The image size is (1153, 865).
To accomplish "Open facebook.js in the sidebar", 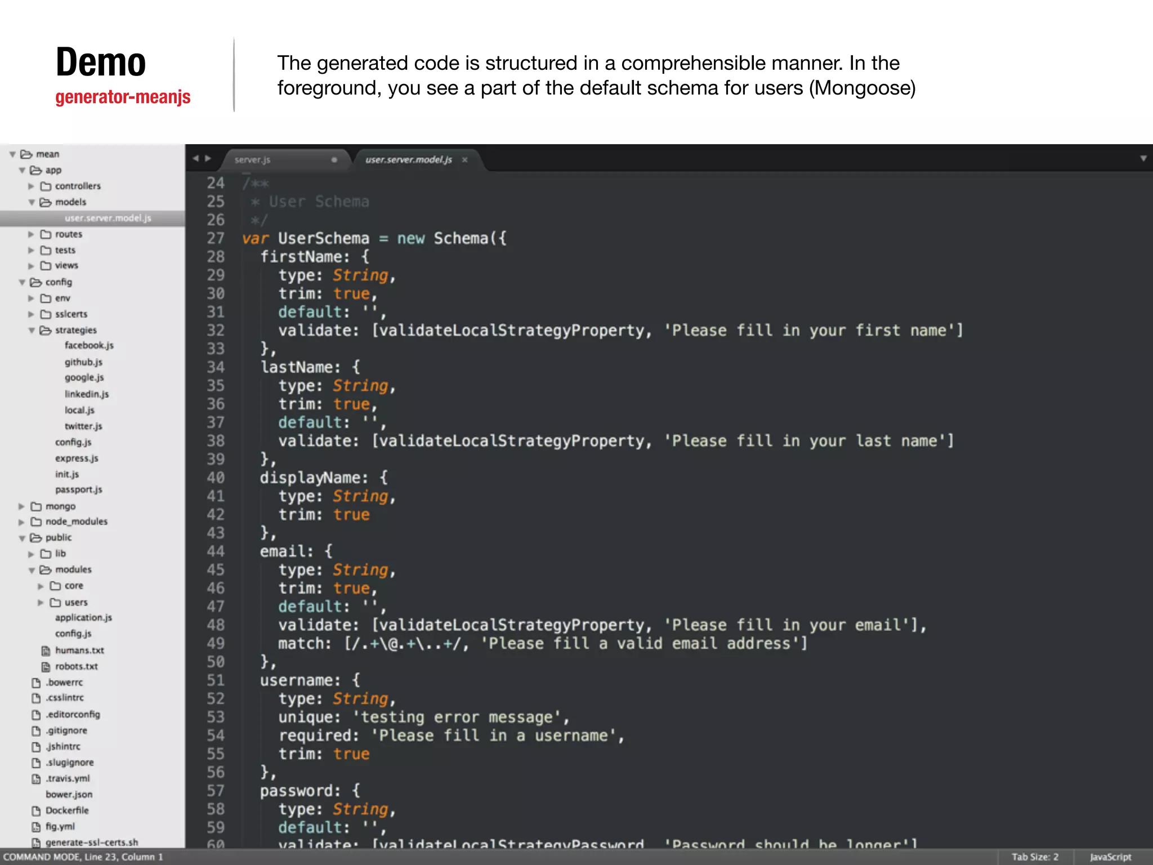I will tap(89, 346).
